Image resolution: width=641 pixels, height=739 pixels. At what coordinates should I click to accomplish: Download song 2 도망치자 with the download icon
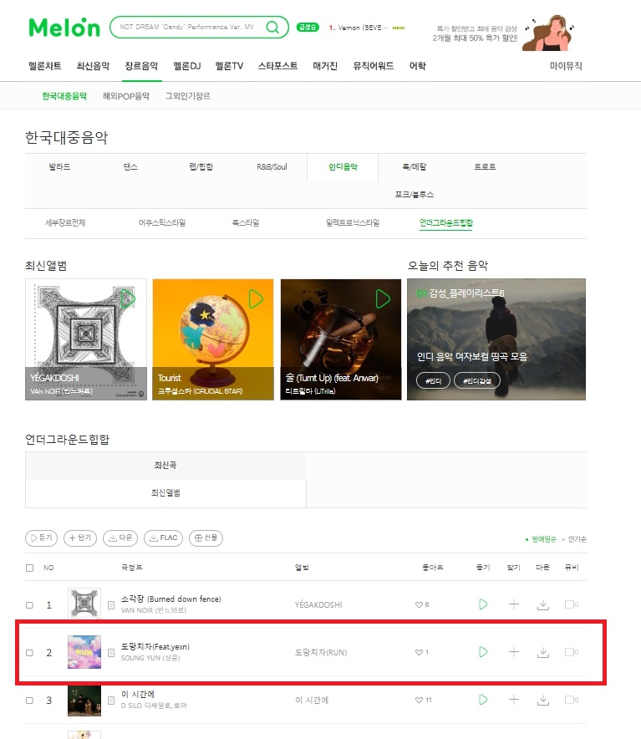click(x=543, y=652)
